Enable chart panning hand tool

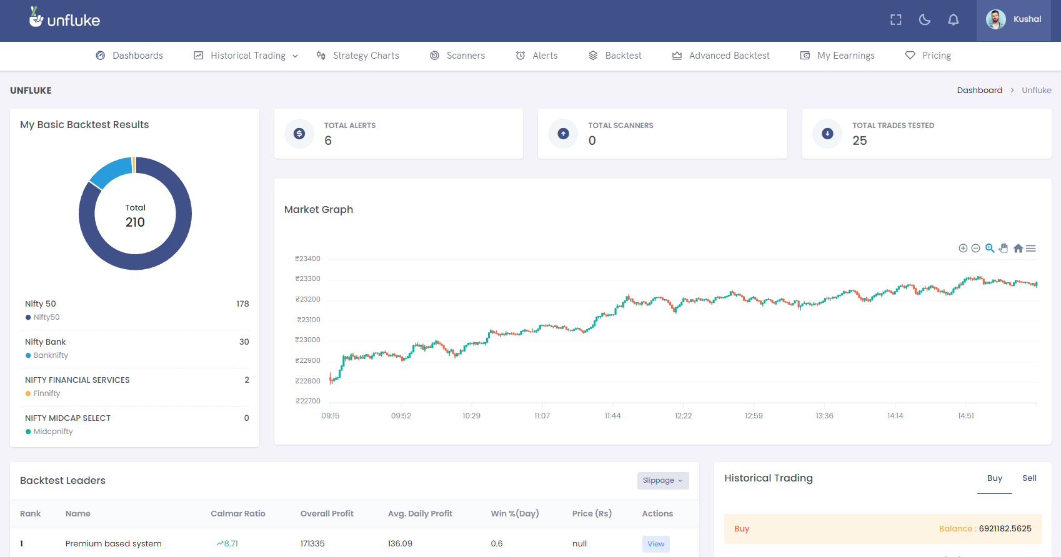(x=1004, y=249)
